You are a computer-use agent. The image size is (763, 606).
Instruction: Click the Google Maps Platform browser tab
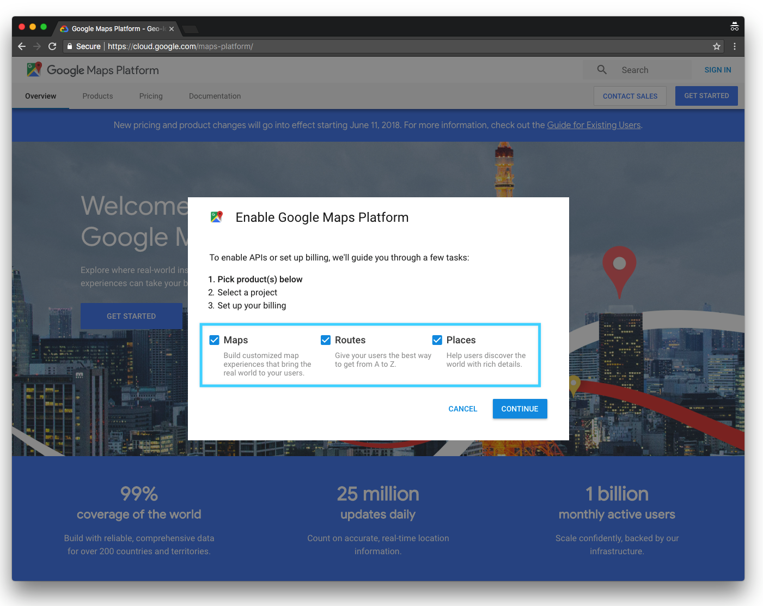117,29
